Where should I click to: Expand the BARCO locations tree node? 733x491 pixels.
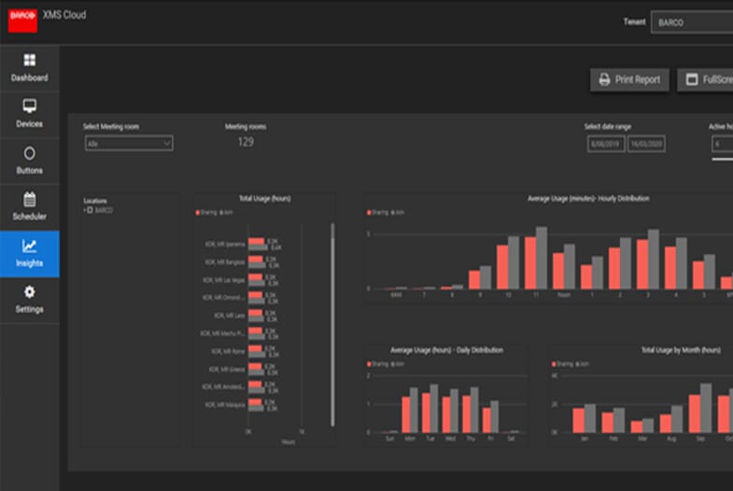(x=85, y=211)
